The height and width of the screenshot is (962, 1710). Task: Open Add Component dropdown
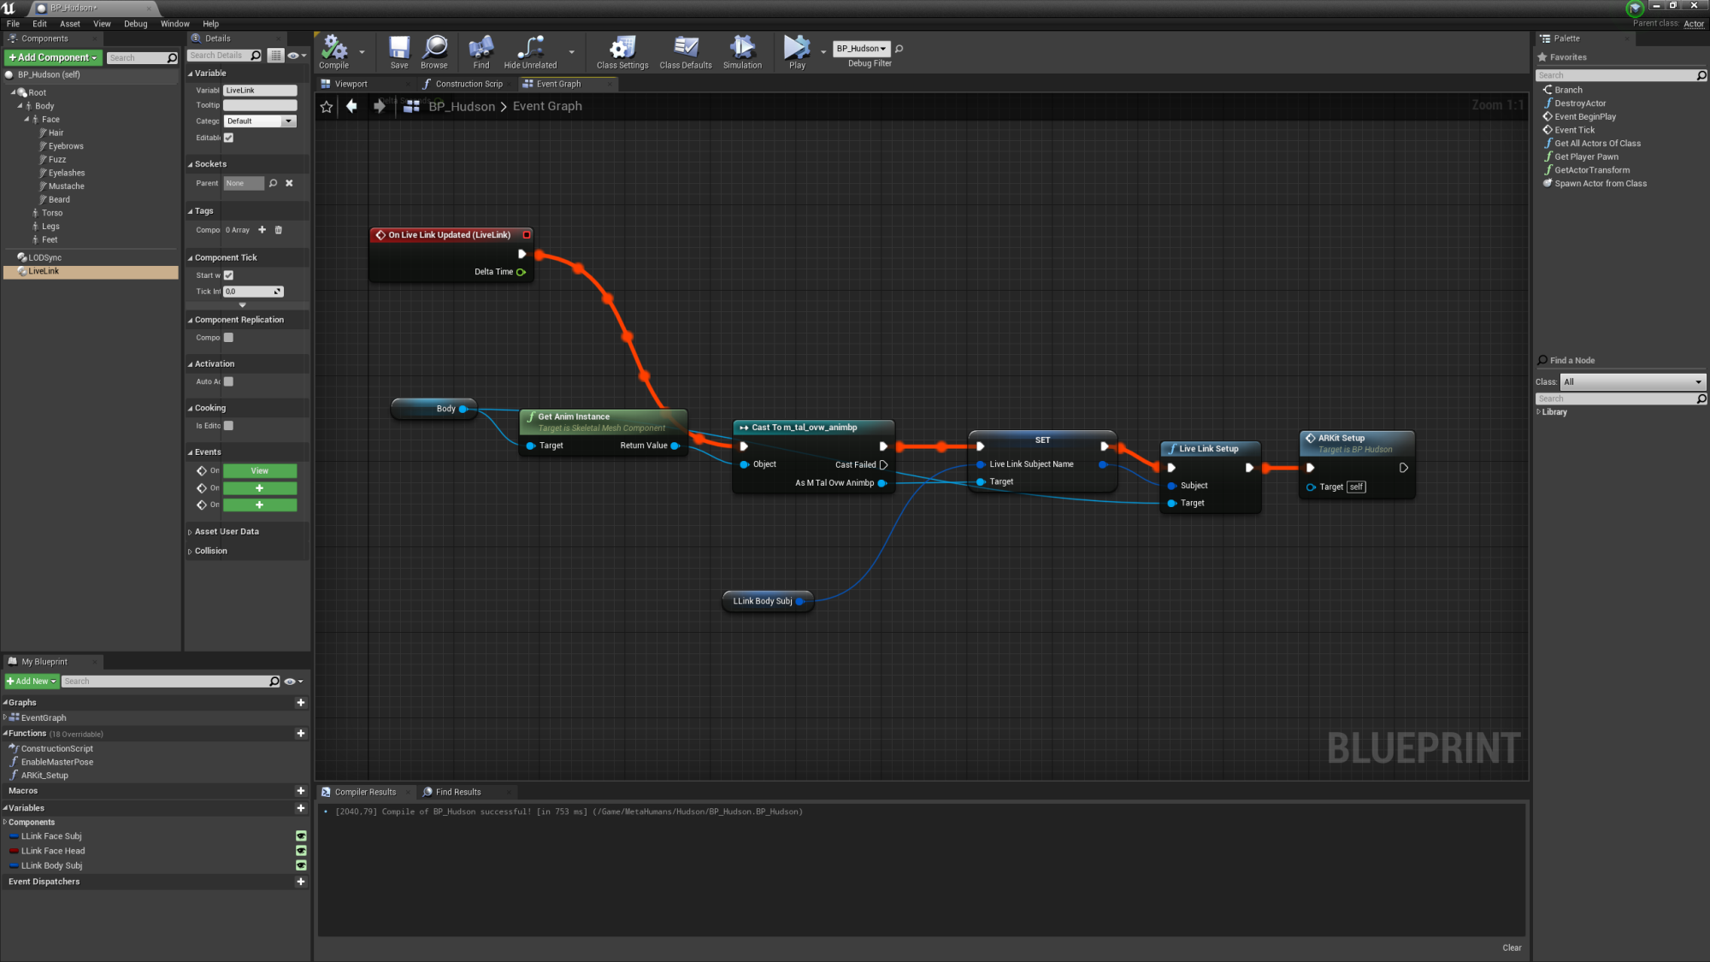point(53,57)
